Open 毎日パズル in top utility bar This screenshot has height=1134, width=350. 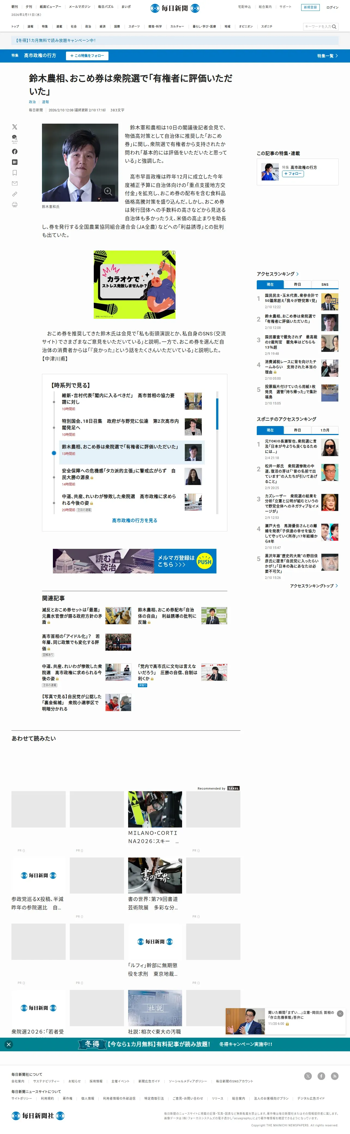coord(105,7)
